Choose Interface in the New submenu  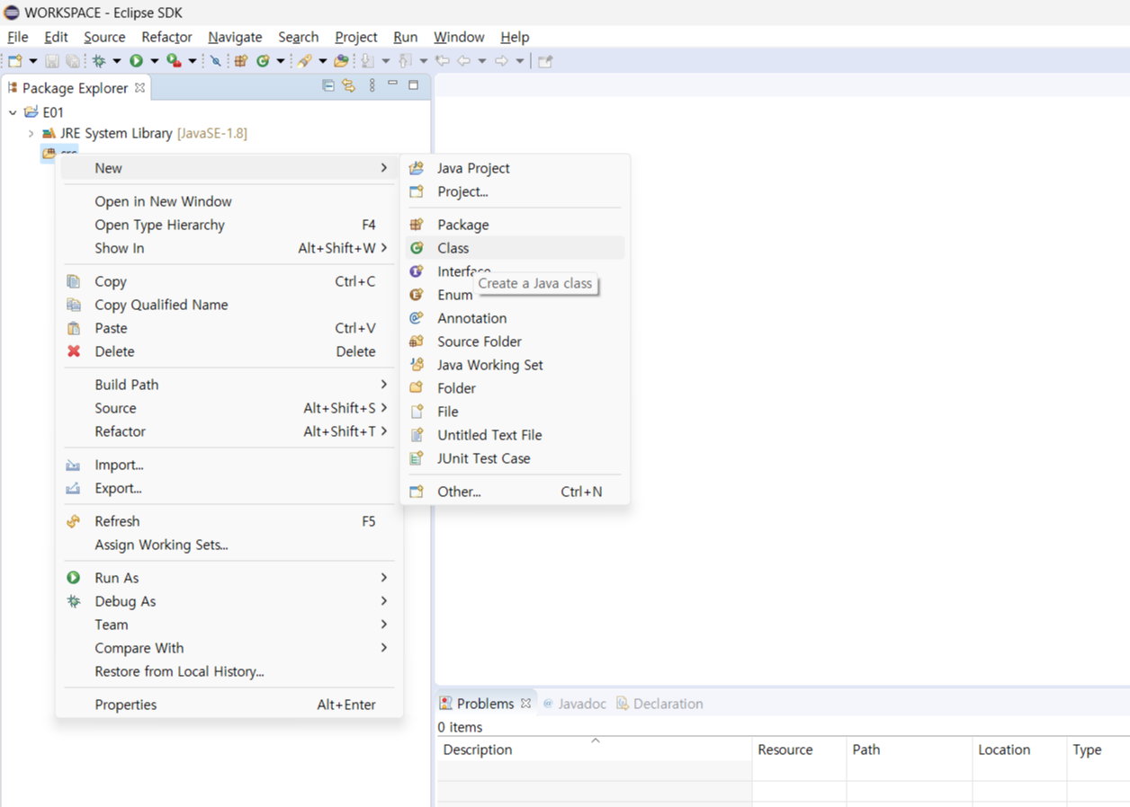tap(515, 271)
